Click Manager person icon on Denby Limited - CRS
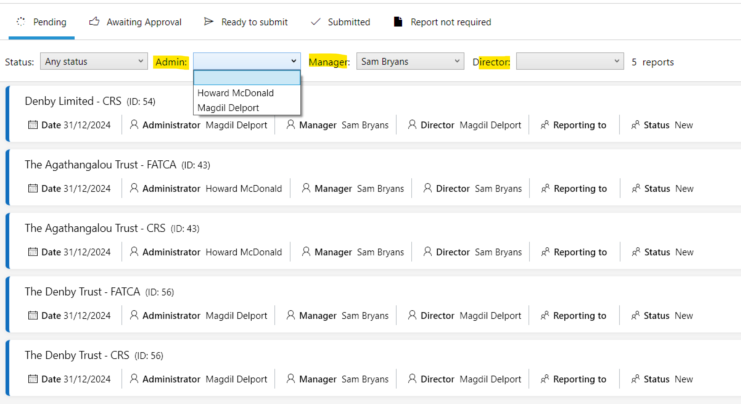This screenshot has width=741, height=404. tap(290, 124)
